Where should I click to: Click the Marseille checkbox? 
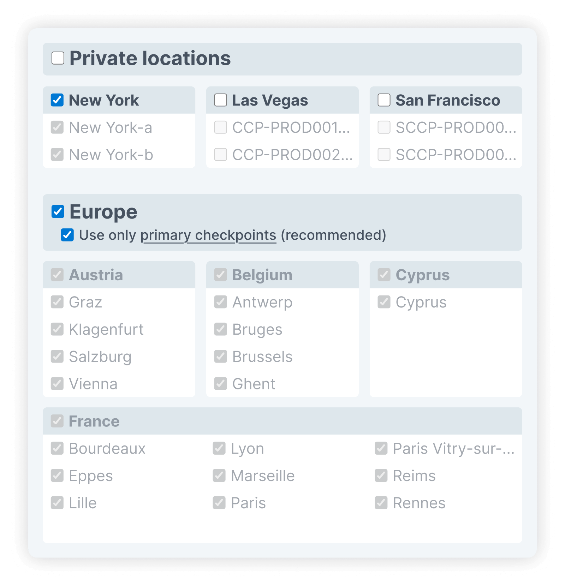219,476
